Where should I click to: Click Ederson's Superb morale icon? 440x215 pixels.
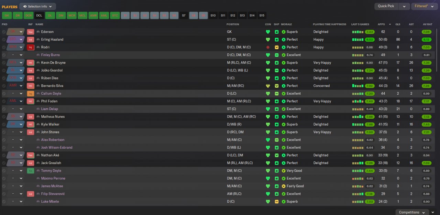(284, 32)
